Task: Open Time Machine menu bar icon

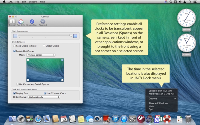Action: (x=171, y=2)
